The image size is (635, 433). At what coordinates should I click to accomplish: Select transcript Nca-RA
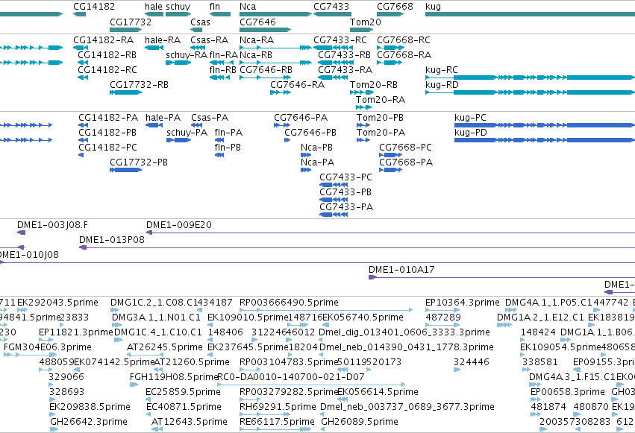tap(257, 40)
